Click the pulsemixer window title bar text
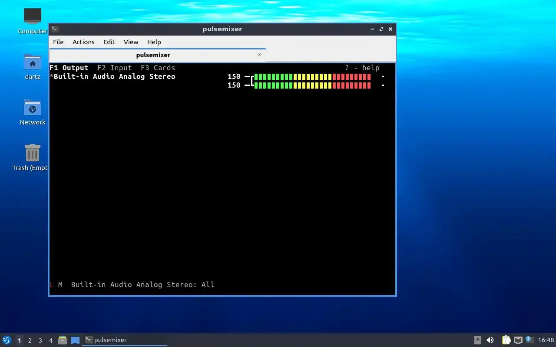The height and width of the screenshot is (347, 556). tap(222, 29)
